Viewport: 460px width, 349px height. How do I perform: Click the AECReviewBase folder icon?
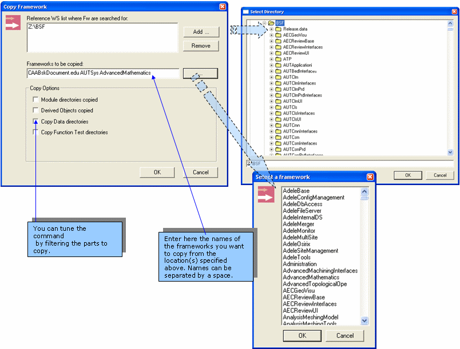pos(278,41)
